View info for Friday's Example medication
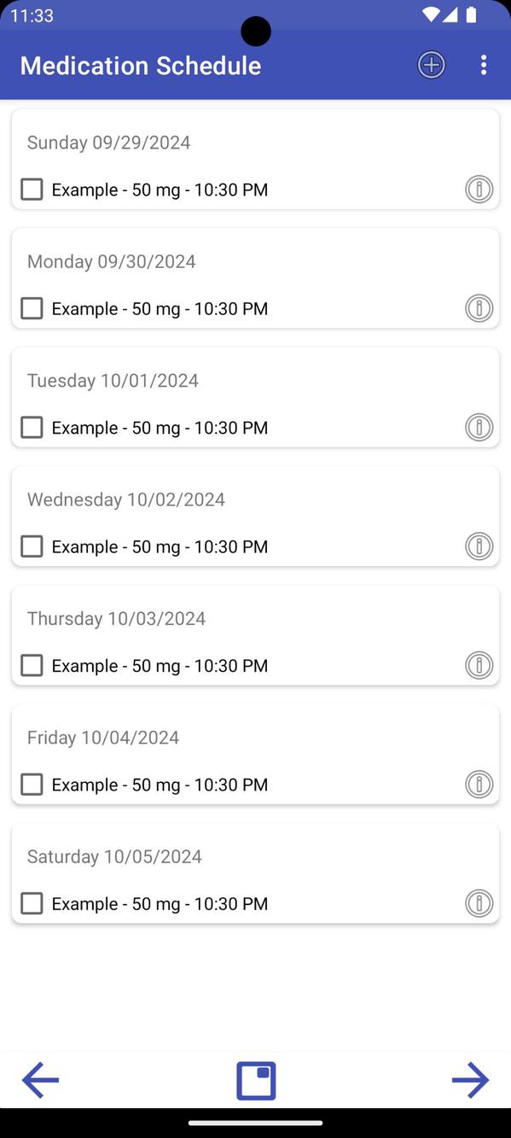Viewport: 511px width, 1138px height. [479, 784]
